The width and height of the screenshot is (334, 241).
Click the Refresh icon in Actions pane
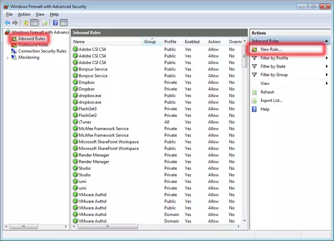coord(255,92)
